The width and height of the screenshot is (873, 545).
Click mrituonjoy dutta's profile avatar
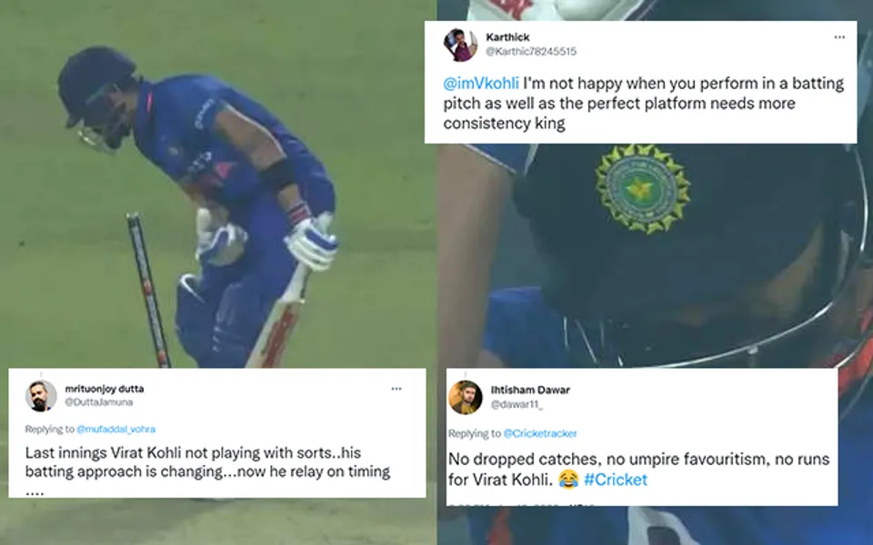tap(41, 391)
